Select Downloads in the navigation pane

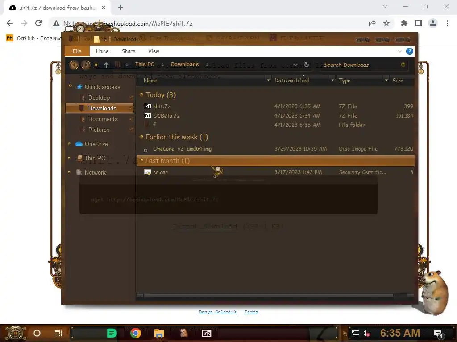click(100, 108)
